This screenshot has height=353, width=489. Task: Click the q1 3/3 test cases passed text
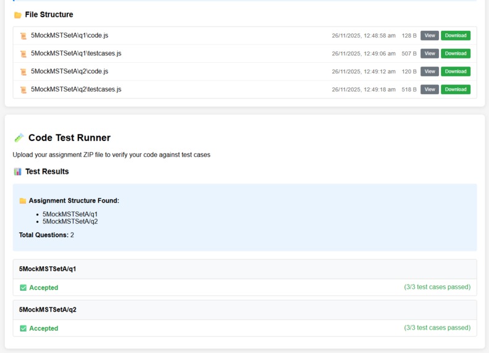[437, 287]
